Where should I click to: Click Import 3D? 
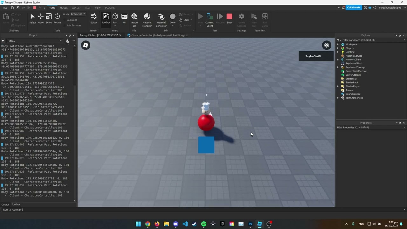[134, 20]
